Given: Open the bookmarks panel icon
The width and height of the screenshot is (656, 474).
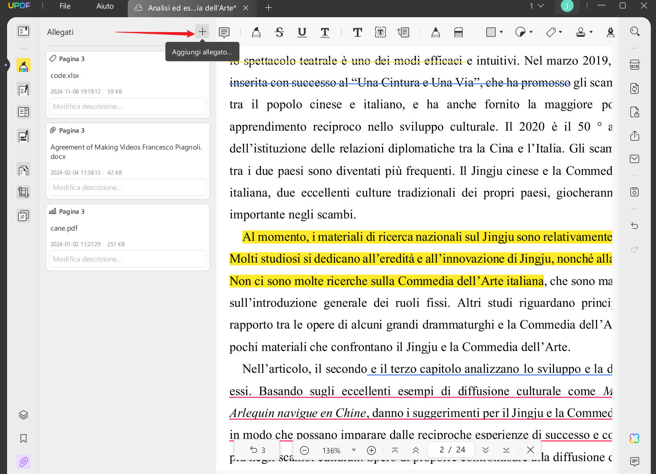Looking at the screenshot, I should pos(24,438).
